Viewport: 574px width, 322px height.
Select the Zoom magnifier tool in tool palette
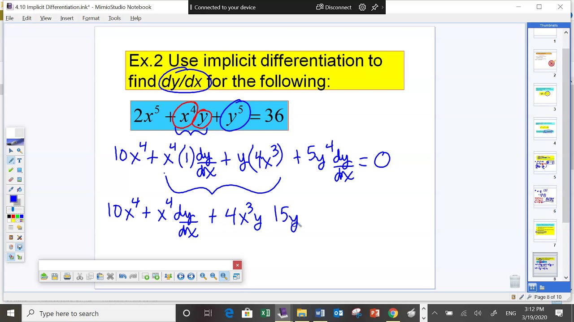19,151
